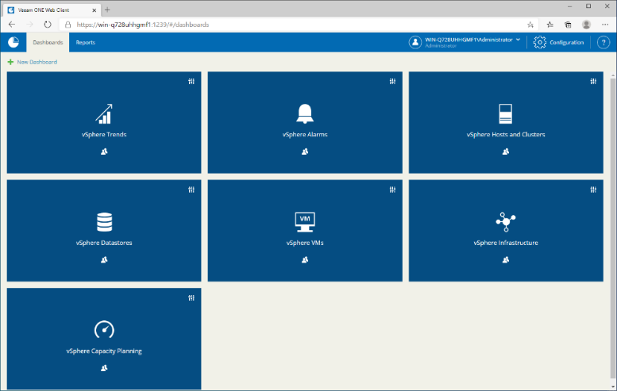Screen dimensions: 617x391
Task: Add page to favorites star icon
Action: coord(530,25)
